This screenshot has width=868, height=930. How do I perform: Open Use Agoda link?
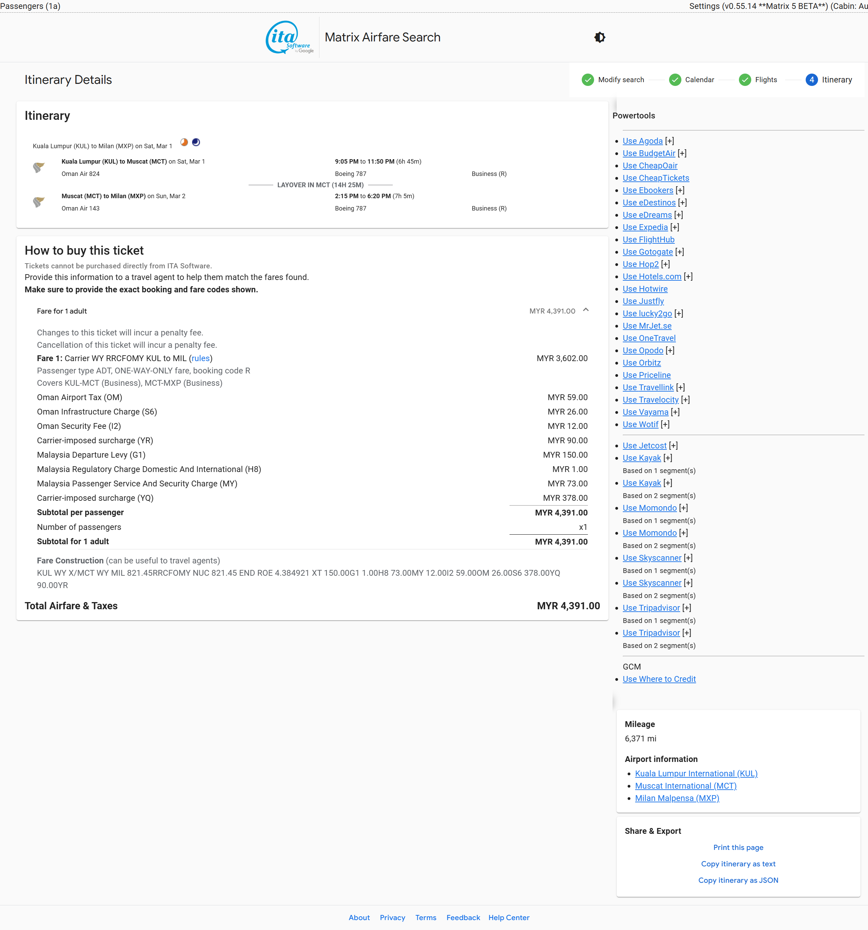642,141
